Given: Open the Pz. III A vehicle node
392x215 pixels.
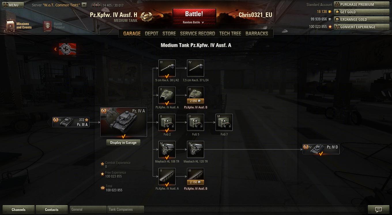Looking at the screenshot, I should (x=71, y=122).
